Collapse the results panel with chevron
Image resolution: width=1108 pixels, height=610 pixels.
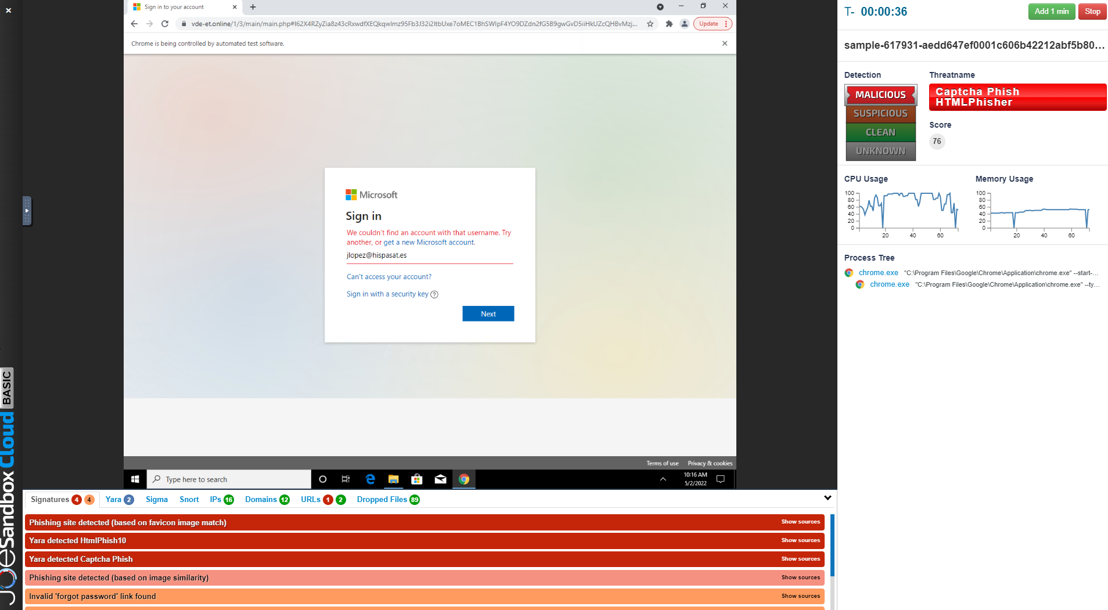tap(828, 498)
